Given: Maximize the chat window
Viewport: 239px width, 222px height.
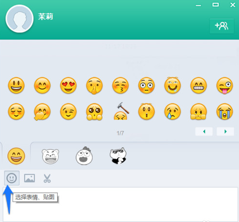Looking at the screenshot, I should pyautogui.click(x=215, y=5).
